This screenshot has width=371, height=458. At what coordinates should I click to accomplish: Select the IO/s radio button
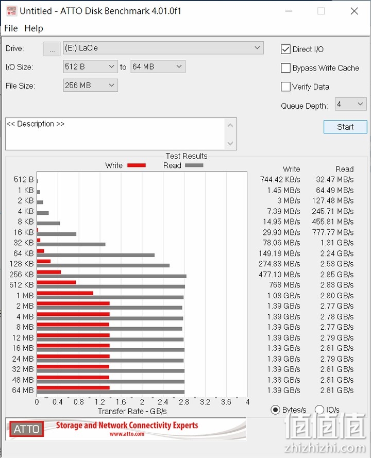point(319,410)
